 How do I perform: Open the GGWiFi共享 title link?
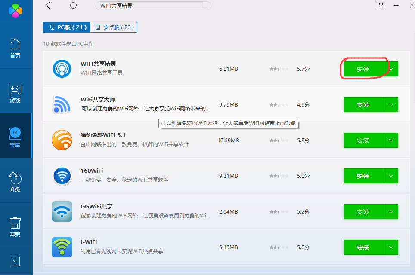pyautogui.click(x=96, y=207)
